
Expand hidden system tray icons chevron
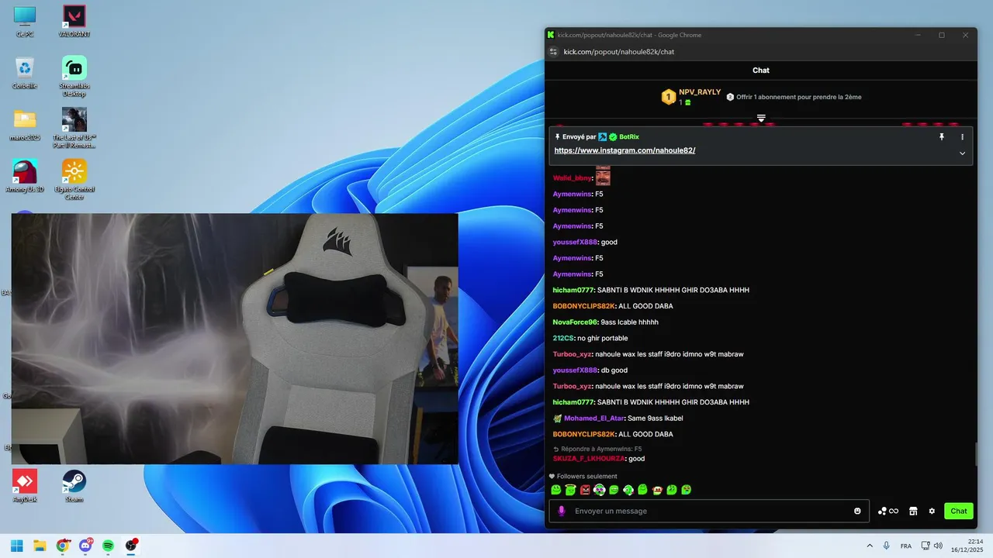(x=869, y=546)
